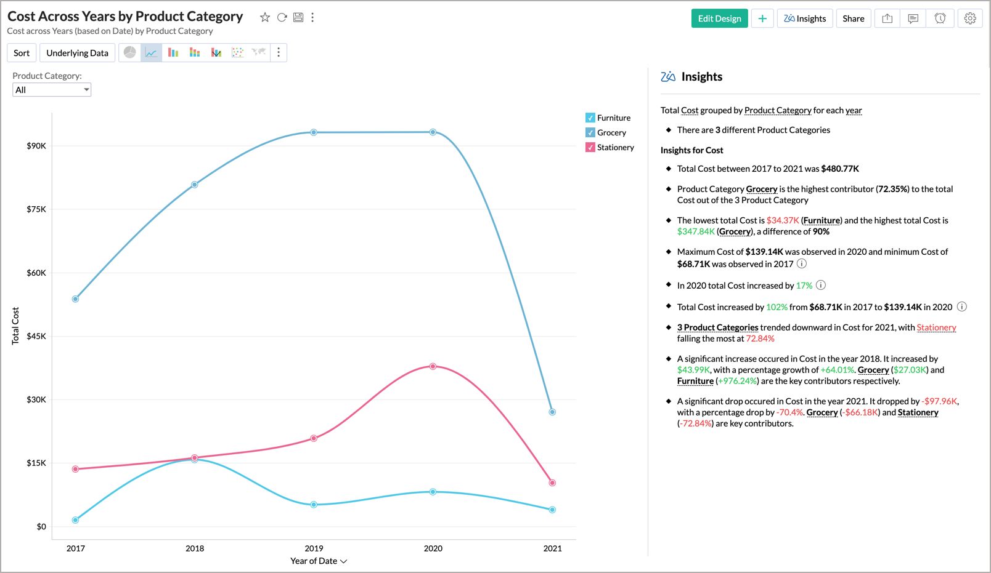Screen dimensions: 991x573
Task: Refresh the report data
Action: [282, 17]
